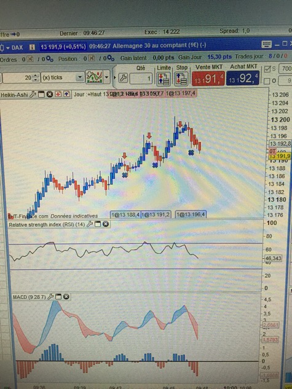Remove the RSI indicator panel

point(106,224)
